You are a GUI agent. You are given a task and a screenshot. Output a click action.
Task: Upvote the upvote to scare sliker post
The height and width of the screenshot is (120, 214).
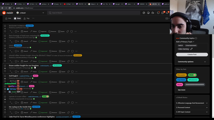tap(5, 97)
